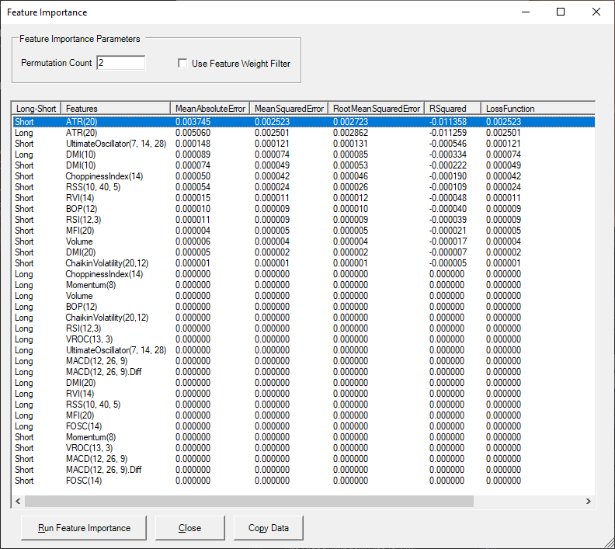Click the Close button at bottom
615x549 pixels.
[x=189, y=528]
